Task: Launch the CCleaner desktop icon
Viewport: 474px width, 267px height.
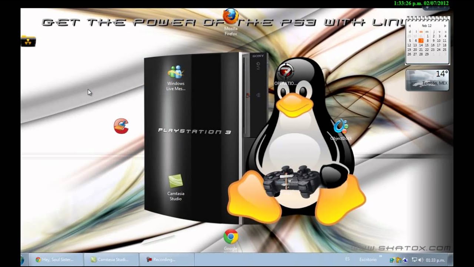Action: [x=121, y=126]
